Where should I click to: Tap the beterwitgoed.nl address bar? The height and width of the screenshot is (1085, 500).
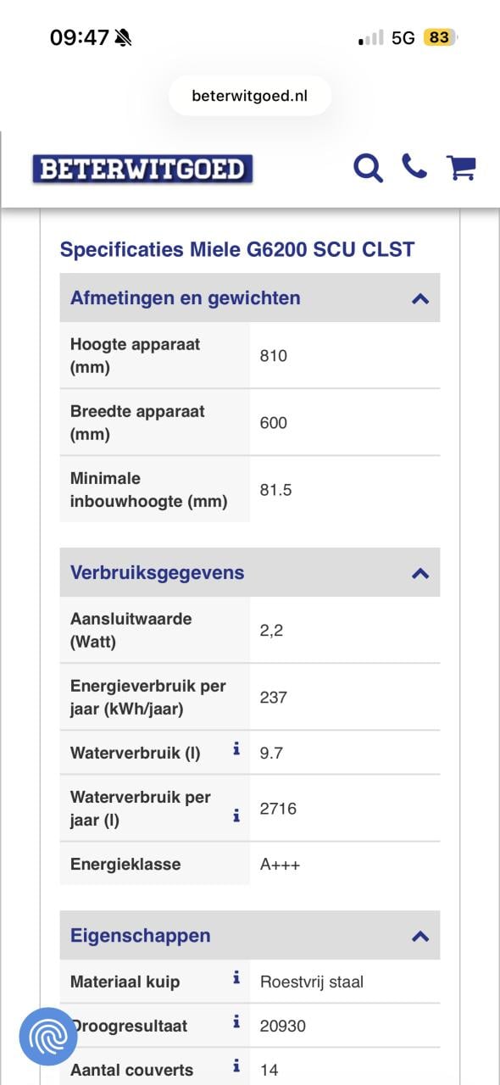coord(249,95)
